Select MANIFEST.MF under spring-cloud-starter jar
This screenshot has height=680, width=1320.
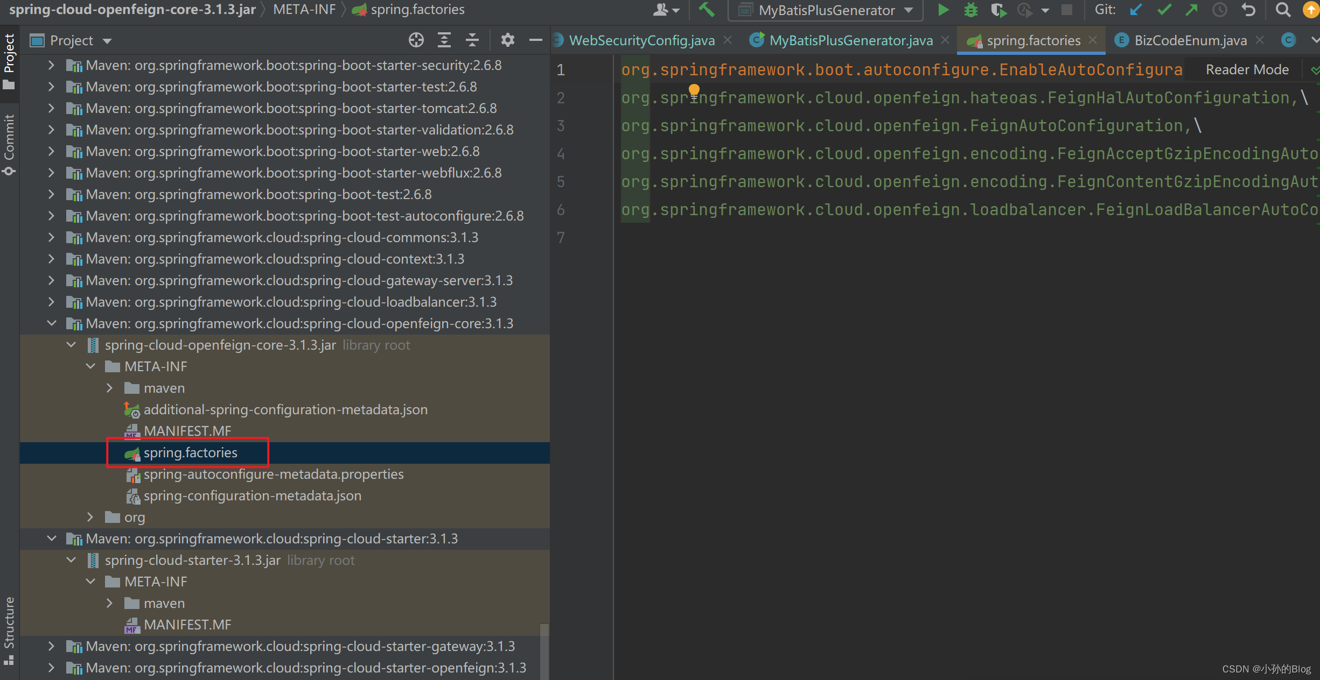284,625
